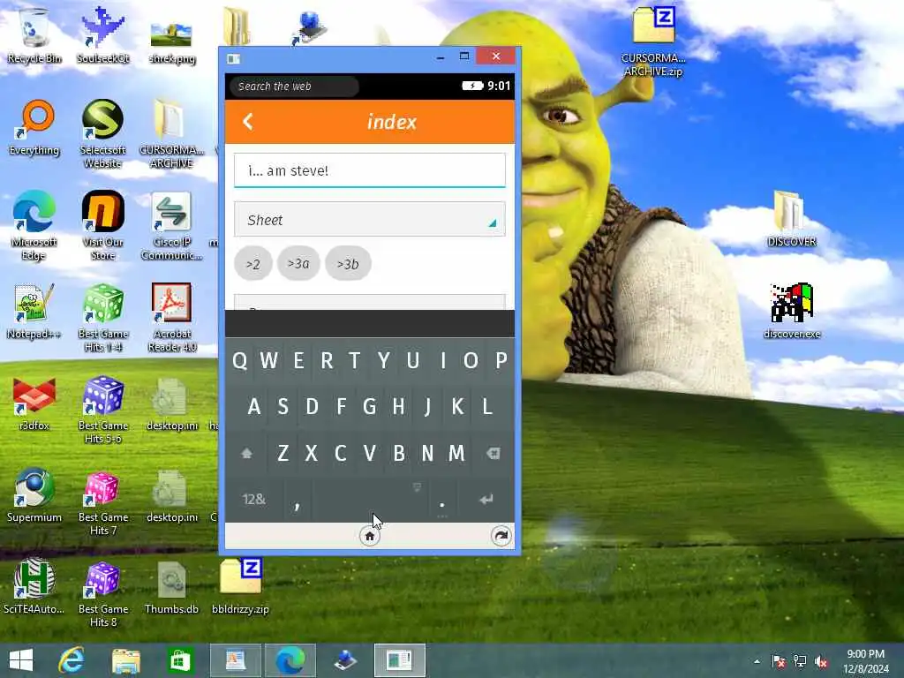Click the index title in the header

(392, 122)
